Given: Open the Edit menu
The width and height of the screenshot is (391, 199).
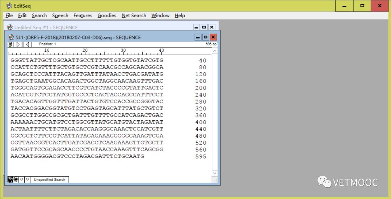Looking at the screenshot, I should coord(22,16).
